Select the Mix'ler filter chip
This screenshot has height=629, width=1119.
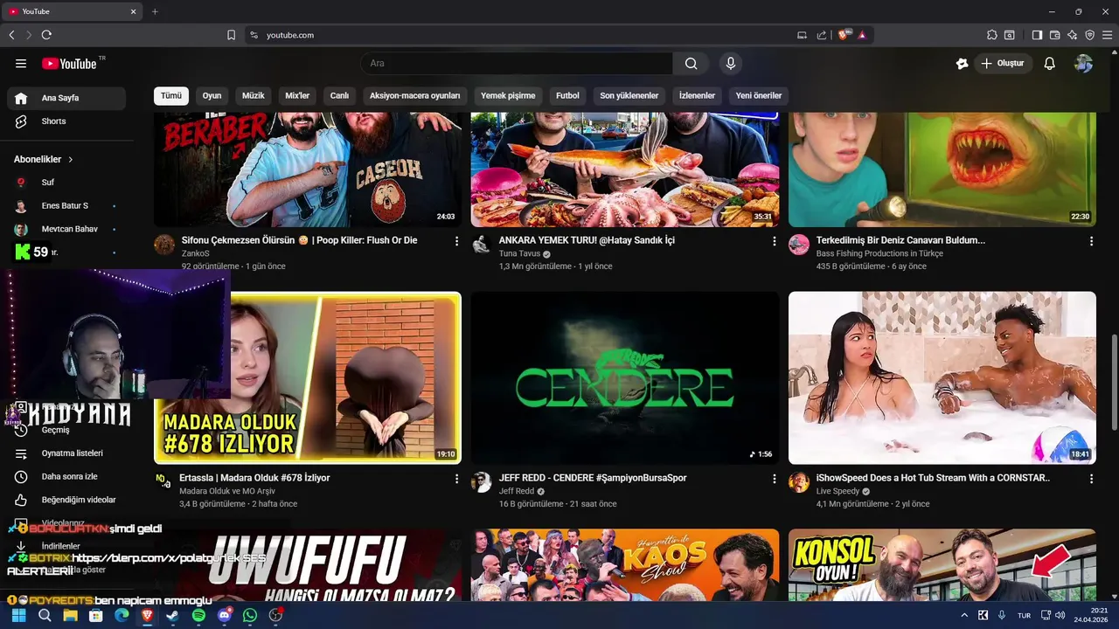point(297,96)
